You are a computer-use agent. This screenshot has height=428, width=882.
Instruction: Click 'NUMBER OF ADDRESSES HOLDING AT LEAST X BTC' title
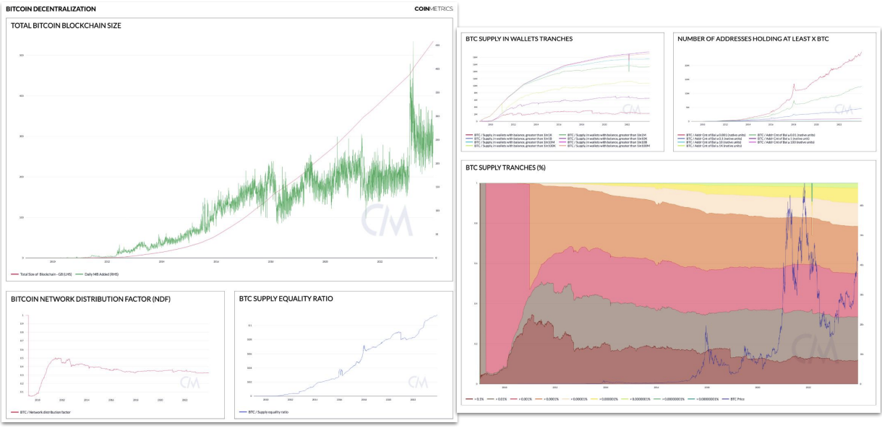tap(753, 39)
